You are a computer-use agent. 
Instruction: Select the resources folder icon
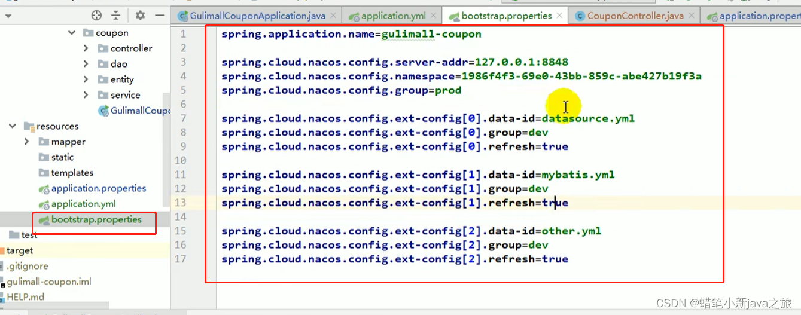(29, 126)
